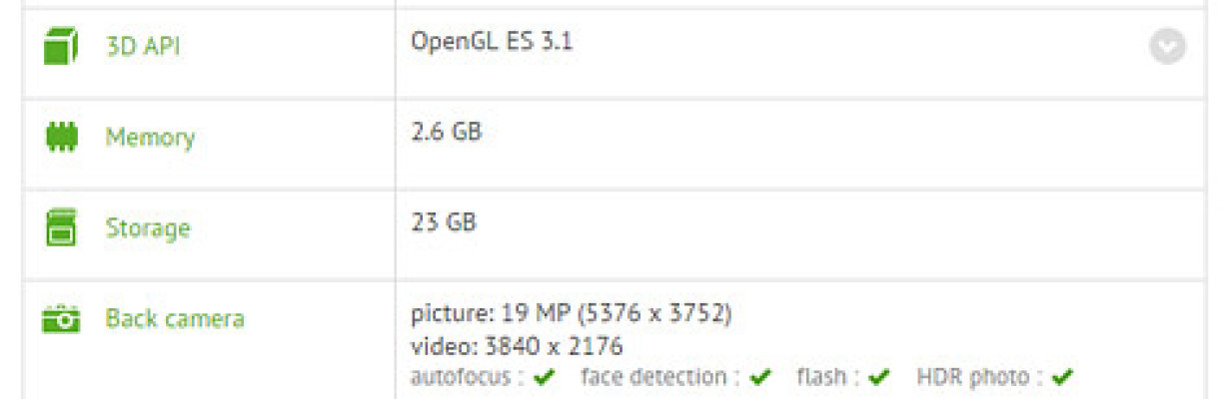Click the Memory chip icon
1229x399 pixels.
(61, 138)
